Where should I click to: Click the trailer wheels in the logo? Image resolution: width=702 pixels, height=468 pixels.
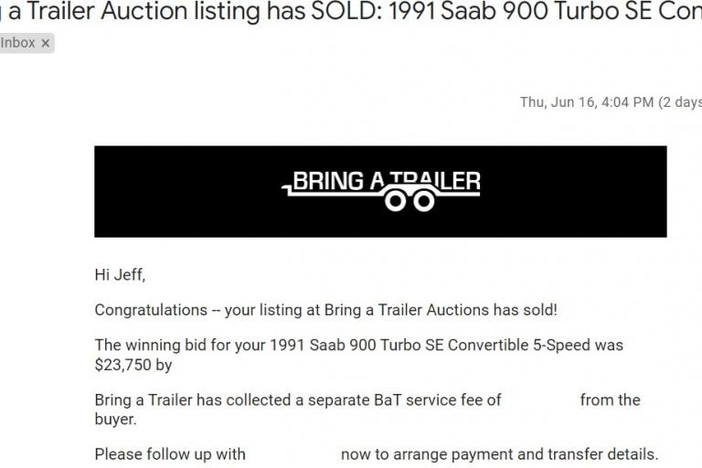(x=409, y=201)
